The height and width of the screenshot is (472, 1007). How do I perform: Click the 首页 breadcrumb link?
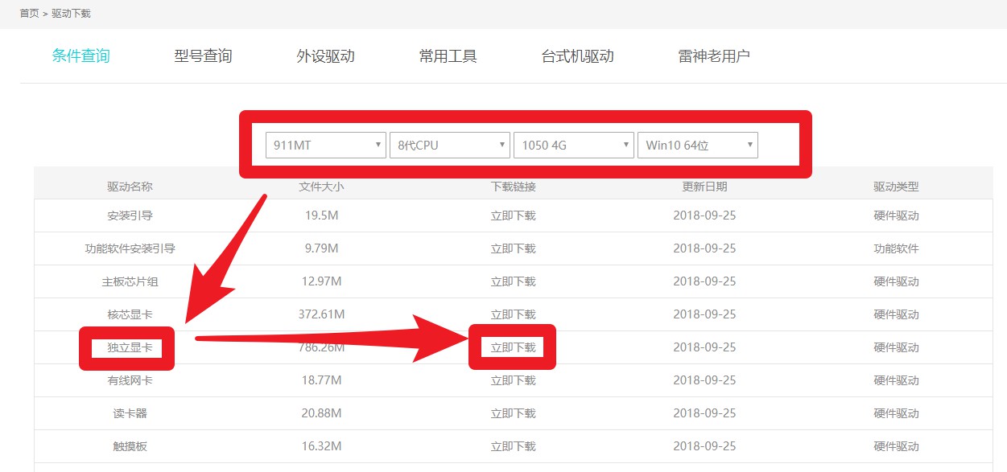click(29, 14)
